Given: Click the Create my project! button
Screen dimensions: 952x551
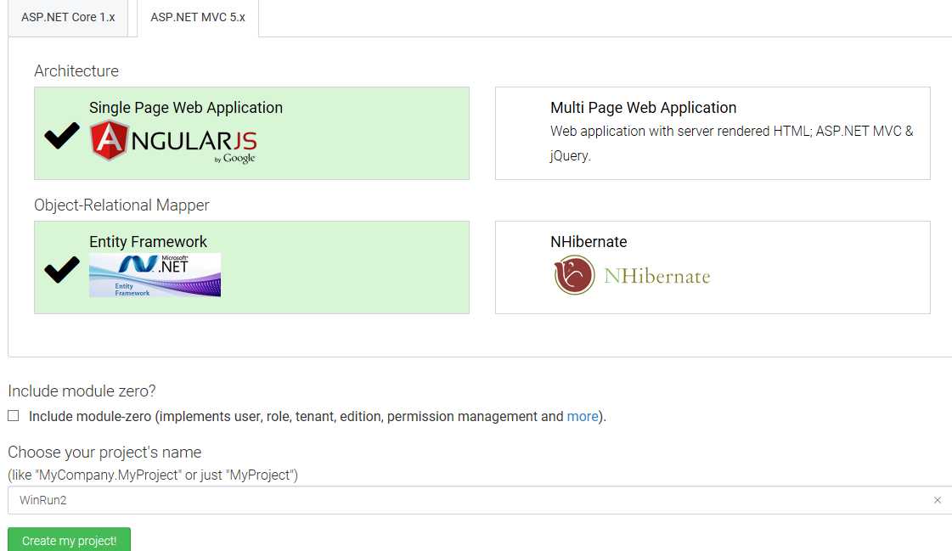Looking at the screenshot, I should point(70,540).
